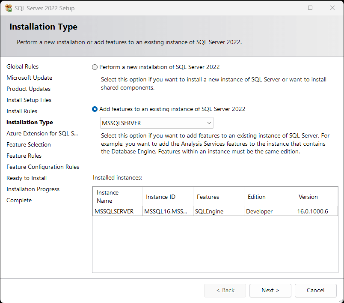Click the Features column header
Screen dimensions: 344x303
pyautogui.click(x=219, y=196)
